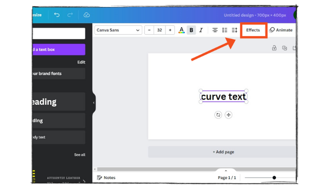Image resolution: width=329 pixels, height=188 pixels.
Task: Add a new page
Action: [222, 152]
